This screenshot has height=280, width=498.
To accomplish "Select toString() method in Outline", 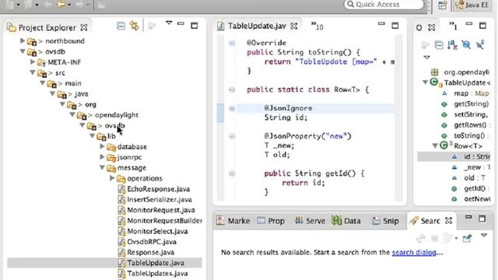I will coord(471,135).
